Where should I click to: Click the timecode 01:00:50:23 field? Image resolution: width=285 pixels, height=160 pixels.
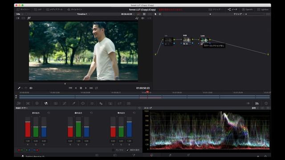click(143, 88)
